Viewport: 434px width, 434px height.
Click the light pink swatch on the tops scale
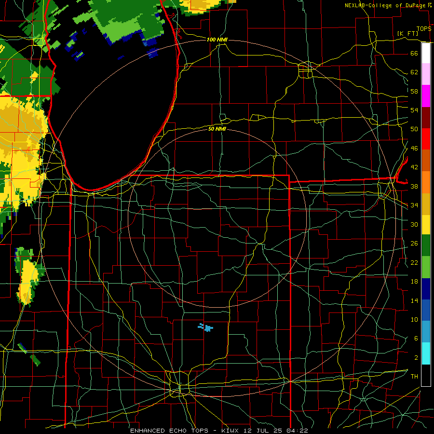pos(426,74)
